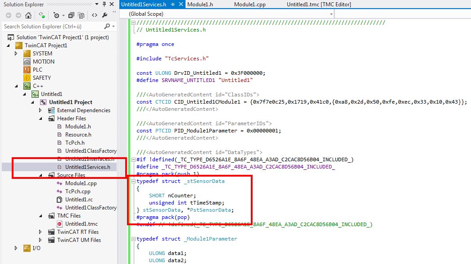Collapse the Untitled1 Project node
The image size is (471, 264).
(x=32, y=102)
